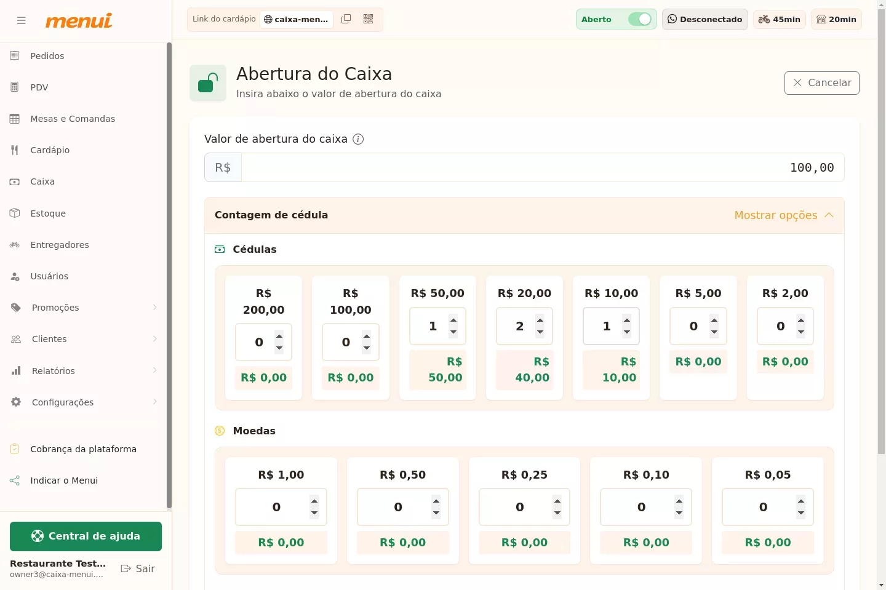The image size is (886, 590).
Task: Click the Cancelar button
Action: 822,83
